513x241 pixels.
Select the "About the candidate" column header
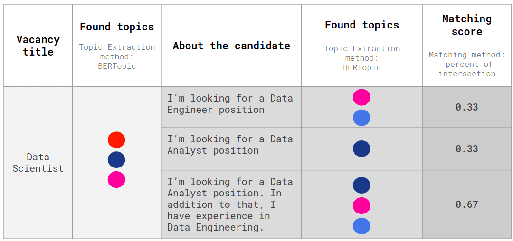tap(231, 46)
